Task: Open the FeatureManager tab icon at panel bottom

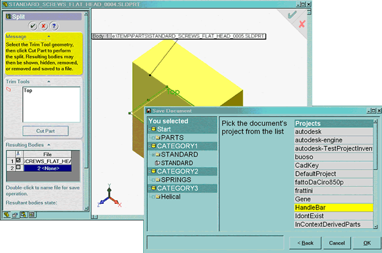Action: pos(6,215)
